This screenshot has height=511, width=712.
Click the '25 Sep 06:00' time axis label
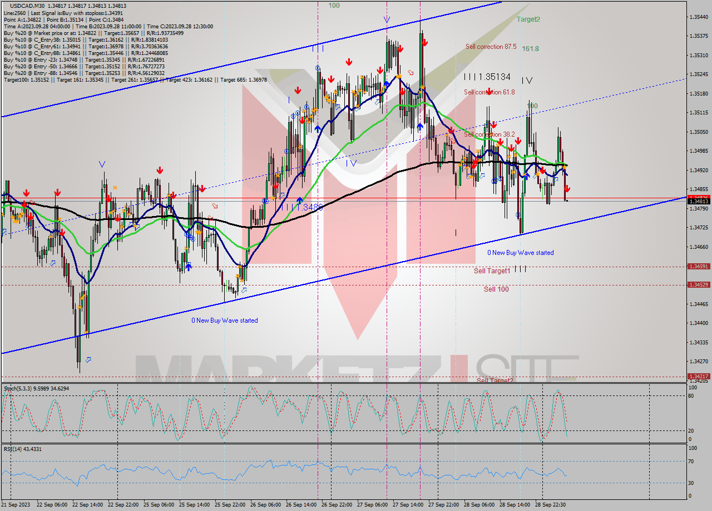pyautogui.click(x=159, y=505)
